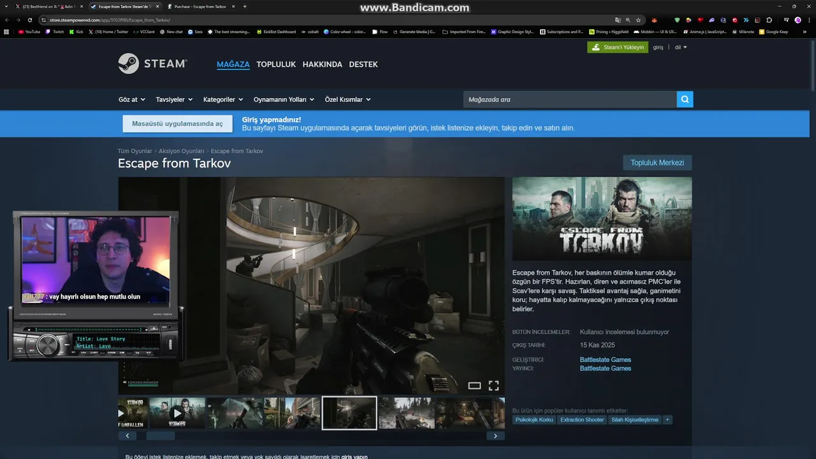Click the Escape from Tarkov header capsule image
This screenshot has width=816, height=459.
[602, 219]
